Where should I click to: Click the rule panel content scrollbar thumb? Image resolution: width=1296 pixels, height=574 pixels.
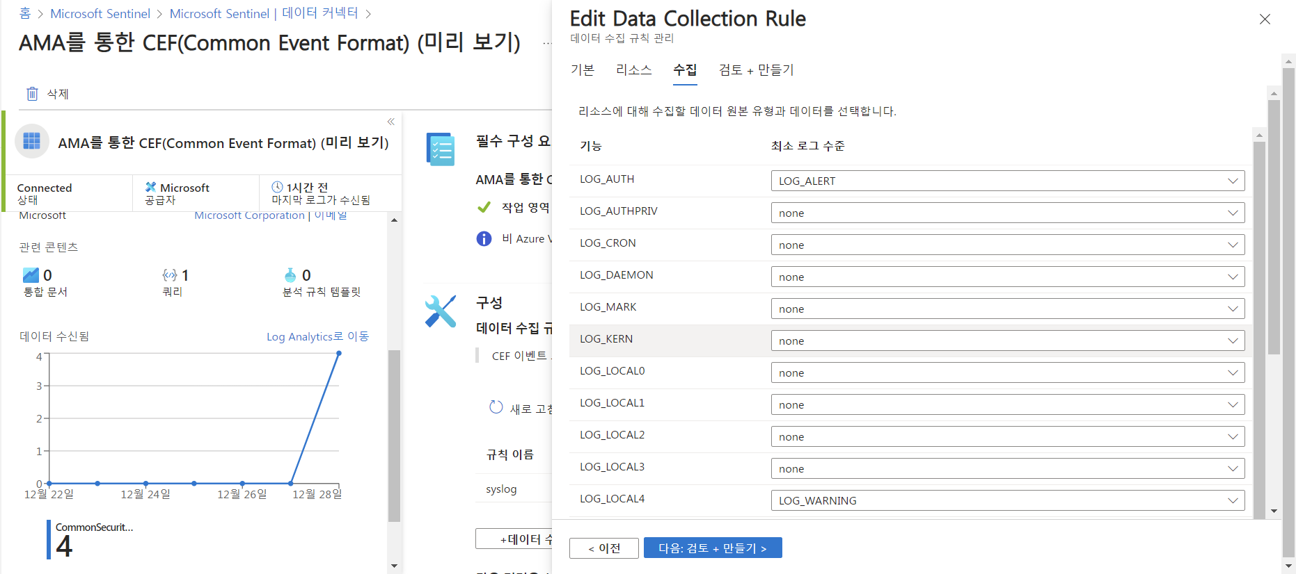(1274, 227)
